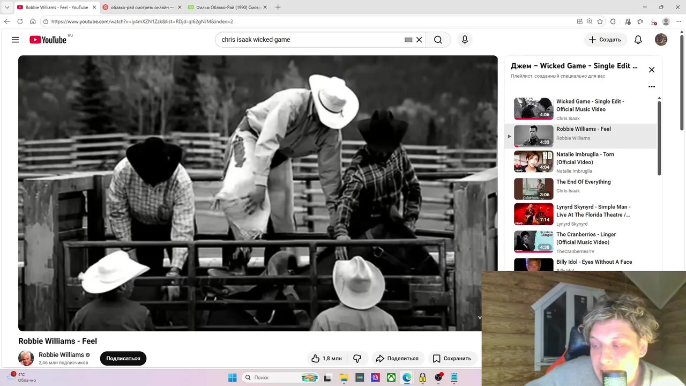686x386 pixels.
Task: Open the Robbie Williams channel avatar
Action: pyautogui.click(x=26, y=358)
